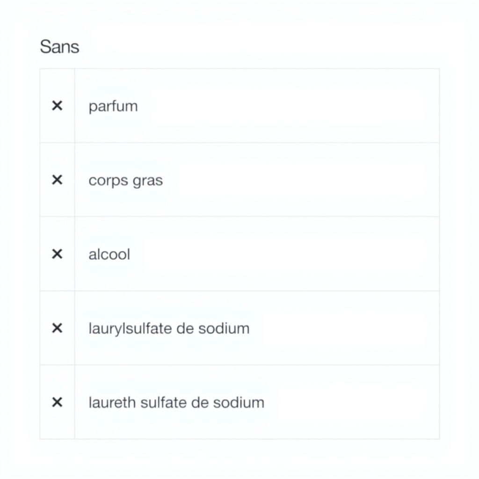This screenshot has height=479, width=479.
Task: Click the X icon beside alcool
Action: 57,254
